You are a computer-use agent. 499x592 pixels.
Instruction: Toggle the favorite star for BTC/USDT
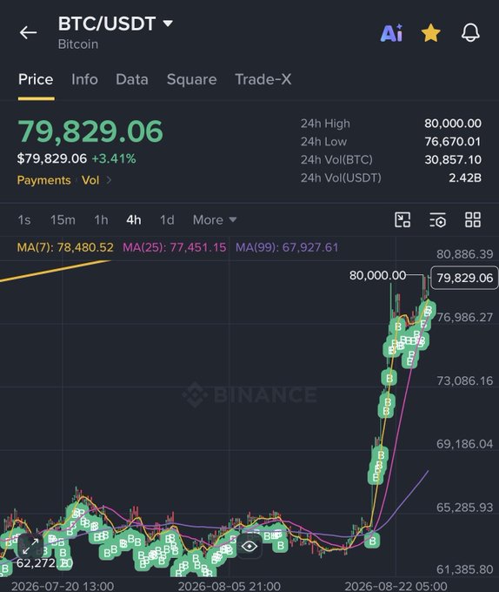point(431,33)
